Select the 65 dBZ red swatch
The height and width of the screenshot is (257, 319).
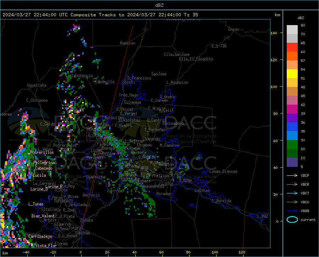[x=292, y=47]
